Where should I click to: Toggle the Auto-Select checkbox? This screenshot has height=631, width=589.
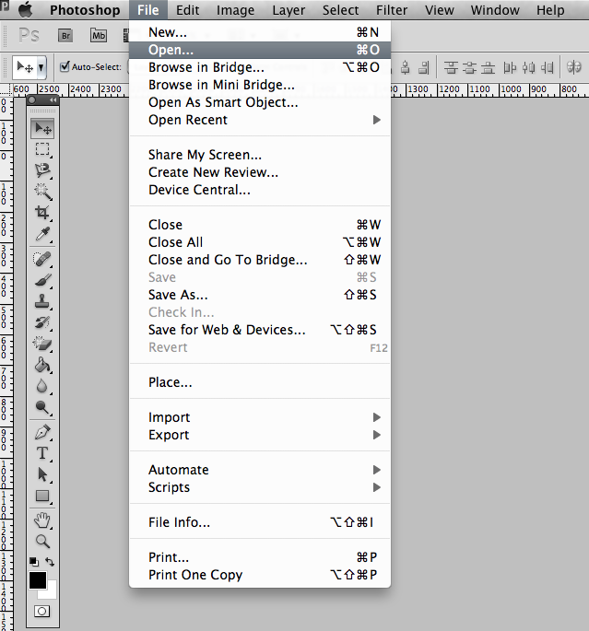pyautogui.click(x=65, y=66)
